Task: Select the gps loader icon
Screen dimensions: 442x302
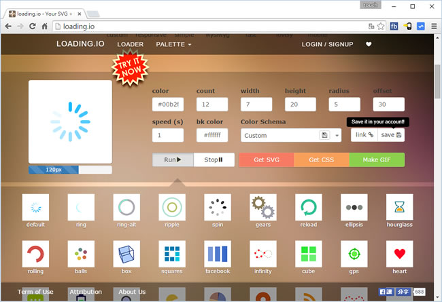Action: [354, 254]
